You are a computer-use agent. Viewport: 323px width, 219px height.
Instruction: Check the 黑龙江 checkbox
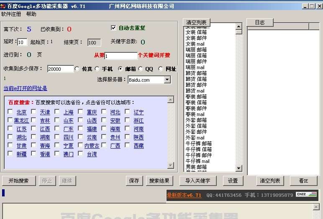click(10, 120)
